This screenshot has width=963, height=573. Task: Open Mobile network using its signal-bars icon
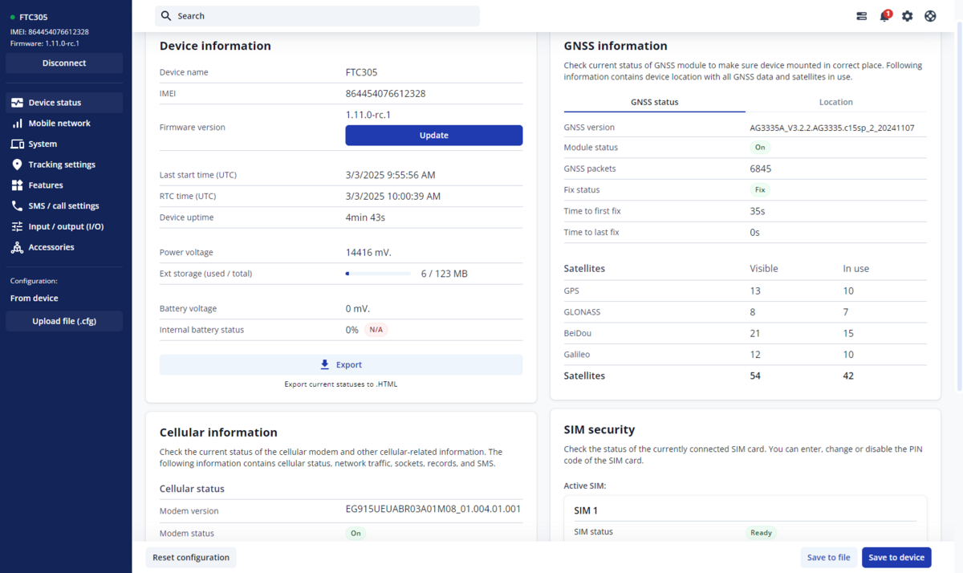click(x=18, y=123)
